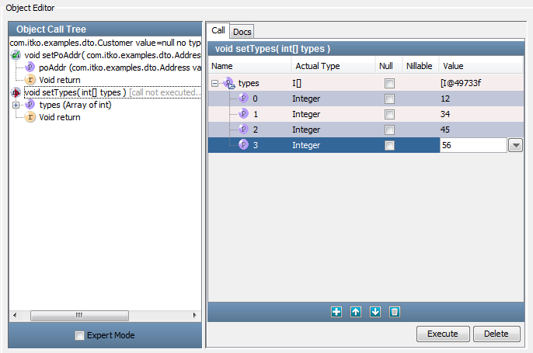The width and height of the screenshot is (533, 353).
Task: Click the value cell showing 34
Action: coord(482,114)
